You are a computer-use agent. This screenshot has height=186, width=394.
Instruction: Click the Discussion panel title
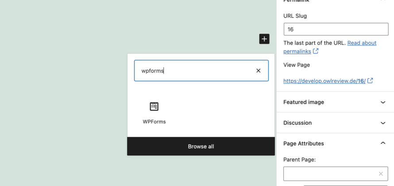297,123
